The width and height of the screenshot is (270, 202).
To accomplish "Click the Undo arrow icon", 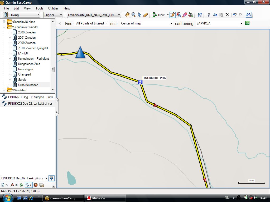I will coord(235,15).
